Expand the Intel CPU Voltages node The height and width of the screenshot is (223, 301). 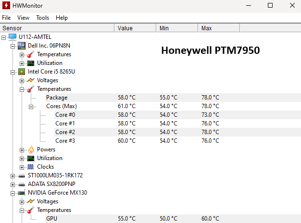tap(22, 80)
